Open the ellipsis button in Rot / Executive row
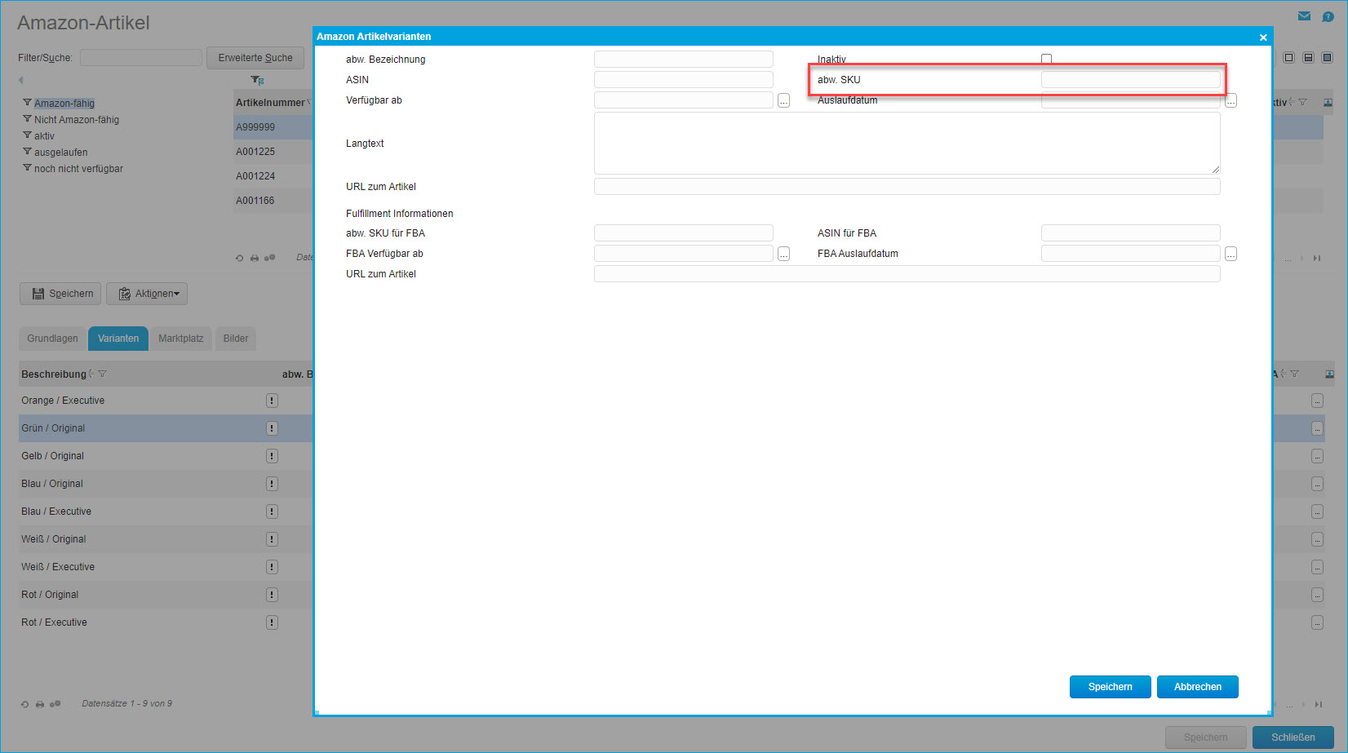This screenshot has height=753, width=1348. point(1317,622)
